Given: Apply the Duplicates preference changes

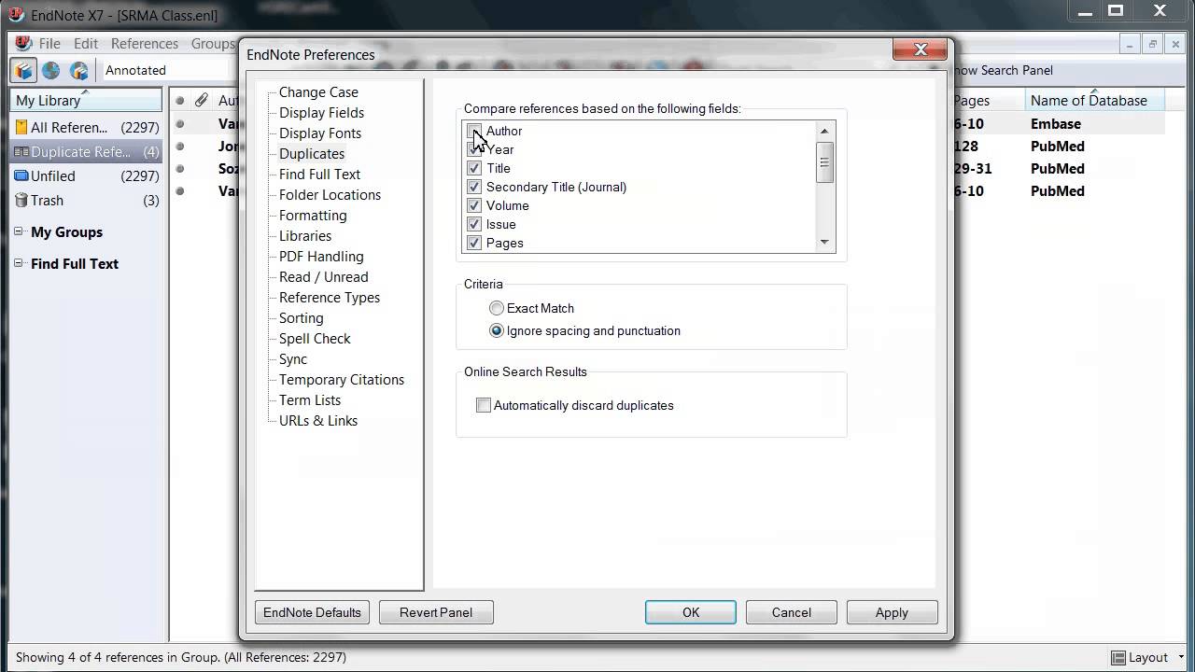Looking at the screenshot, I should click(x=891, y=612).
